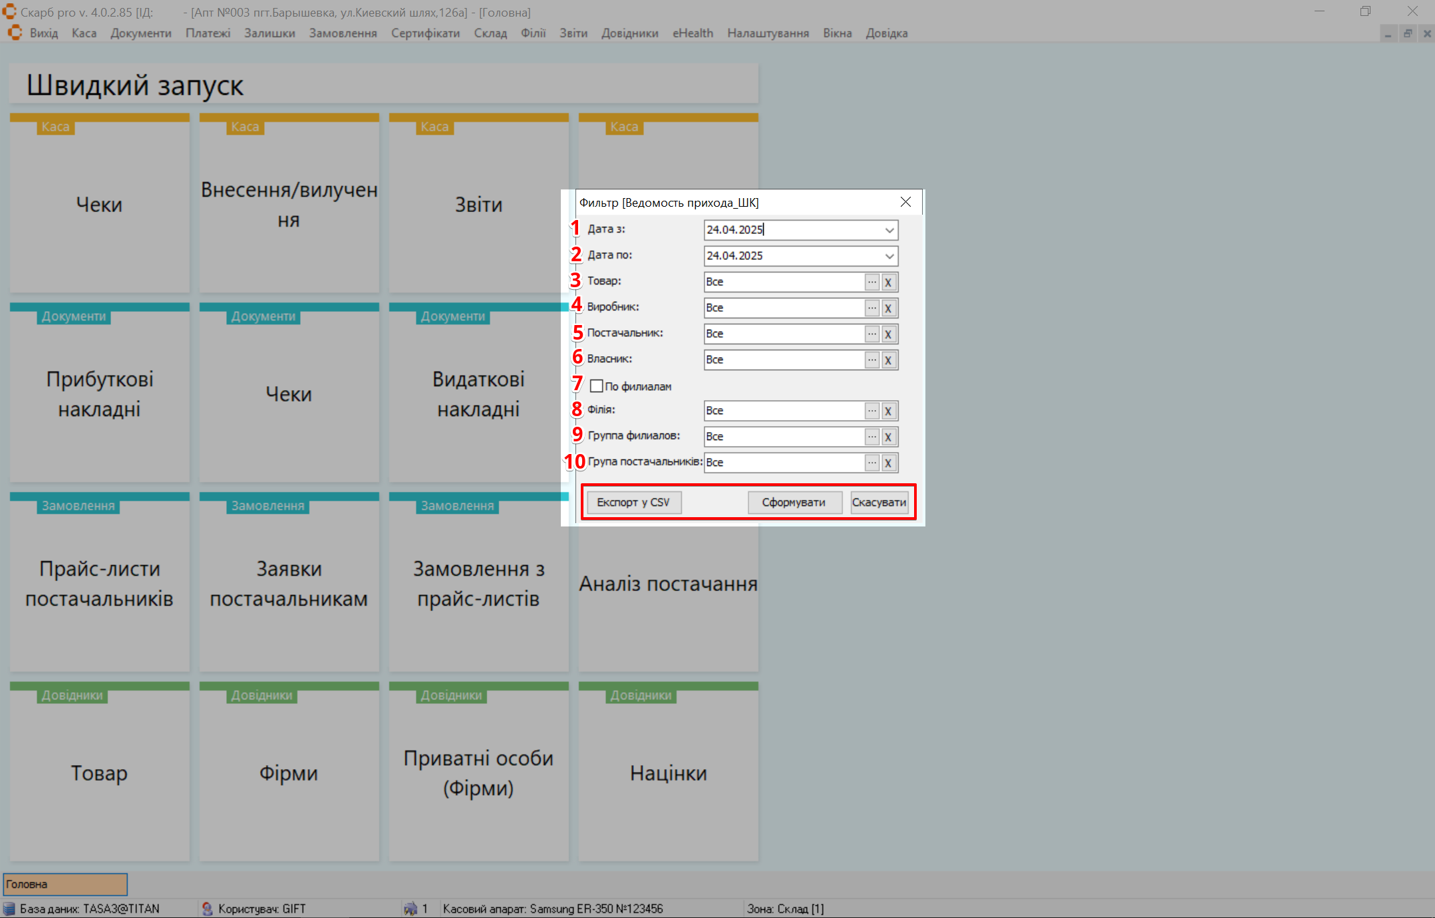The image size is (1435, 918).
Task: Open the browse button for Постачальник field
Action: [872, 334]
